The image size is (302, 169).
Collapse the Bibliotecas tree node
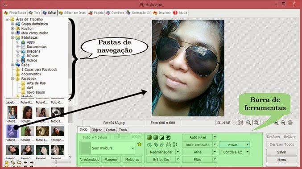click(x=12, y=37)
